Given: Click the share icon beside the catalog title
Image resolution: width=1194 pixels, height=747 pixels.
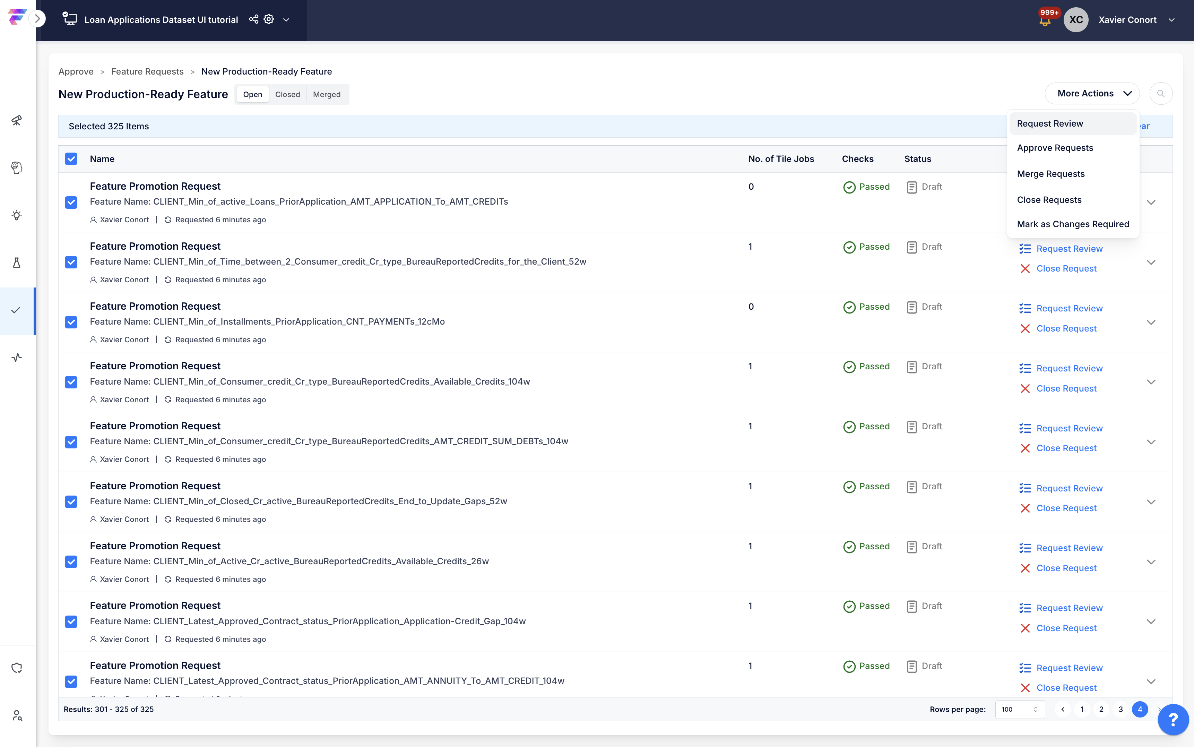Looking at the screenshot, I should [253, 19].
